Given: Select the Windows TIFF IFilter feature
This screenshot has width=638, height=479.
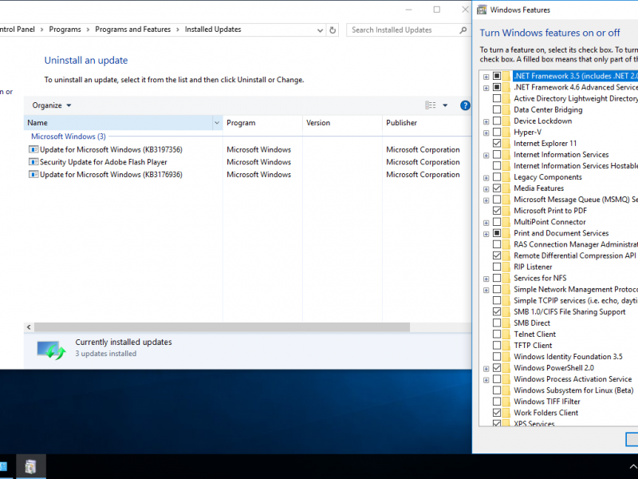Looking at the screenshot, I should coord(547,402).
